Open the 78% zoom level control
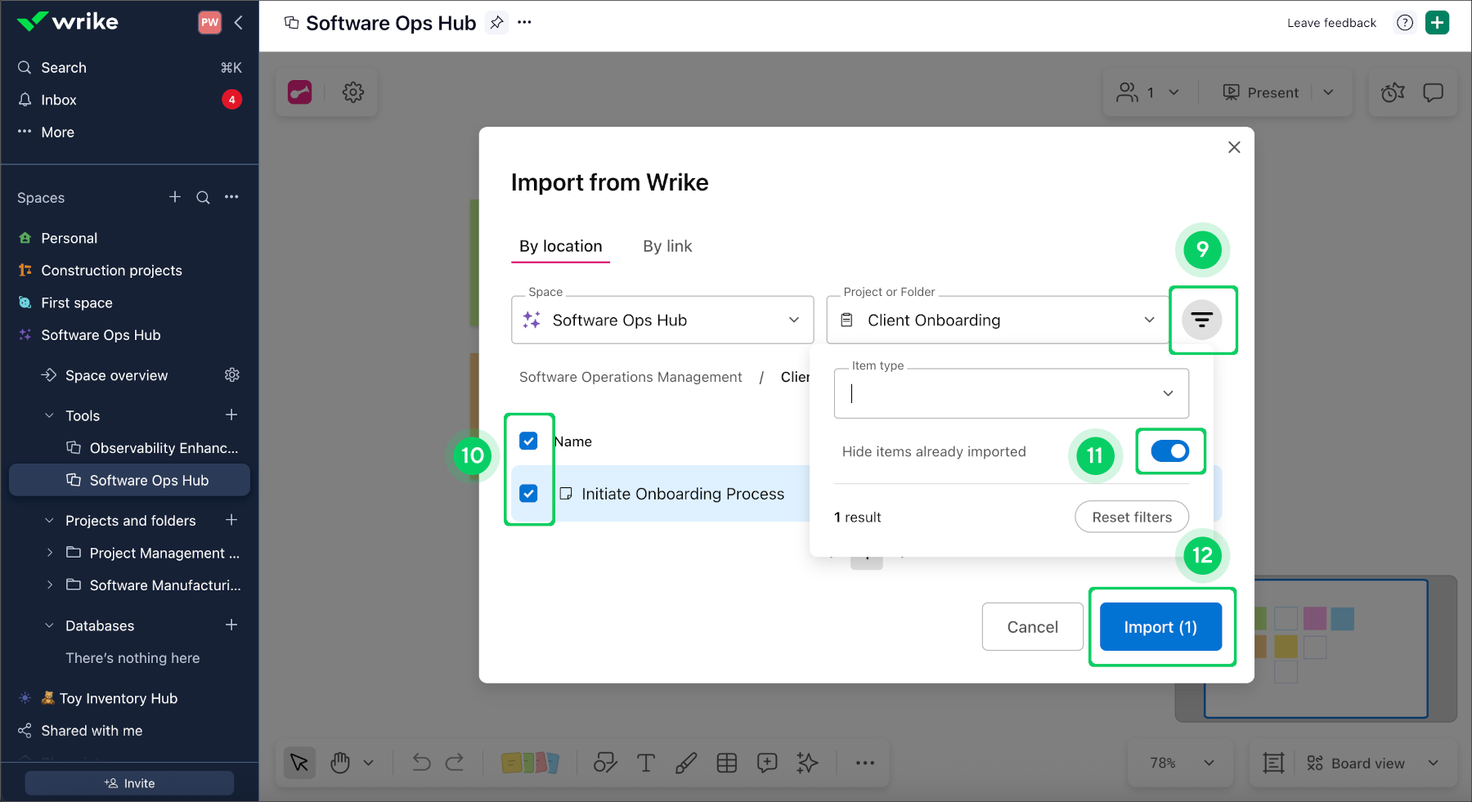Image resolution: width=1472 pixels, height=802 pixels. coord(1179,763)
